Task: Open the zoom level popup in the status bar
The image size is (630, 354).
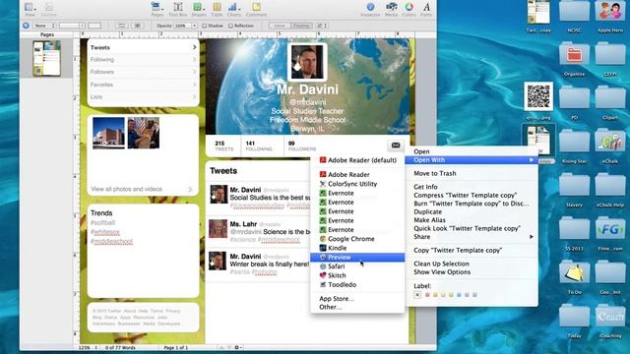Action: [89, 347]
